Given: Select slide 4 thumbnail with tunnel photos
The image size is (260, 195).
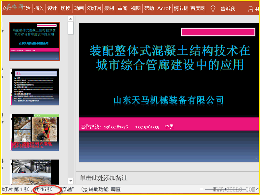Looking at the screenshot, I should (34, 172).
